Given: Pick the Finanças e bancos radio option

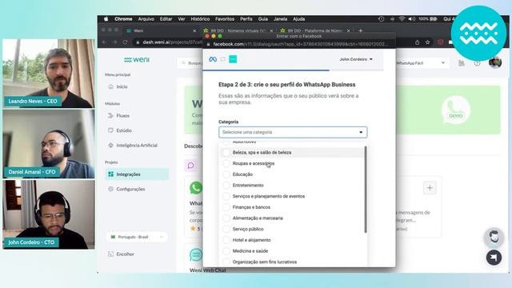Looking at the screenshot, I should point(226,207).
